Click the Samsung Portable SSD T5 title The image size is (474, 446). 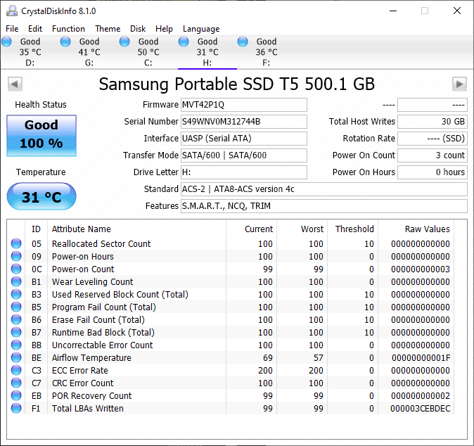237,84
